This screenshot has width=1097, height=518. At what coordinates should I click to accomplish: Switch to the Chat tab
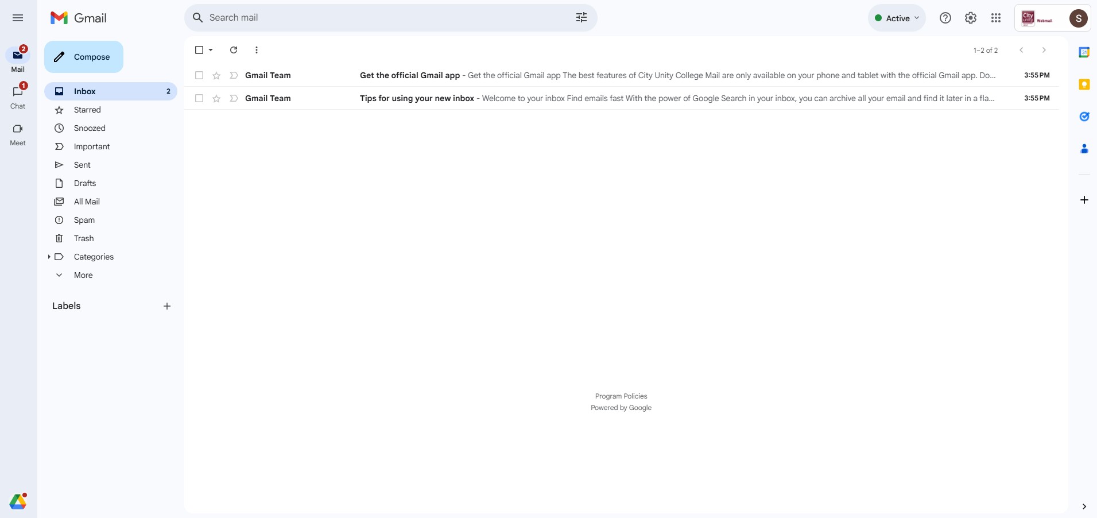pyautogui.click(x=18, y=96)
